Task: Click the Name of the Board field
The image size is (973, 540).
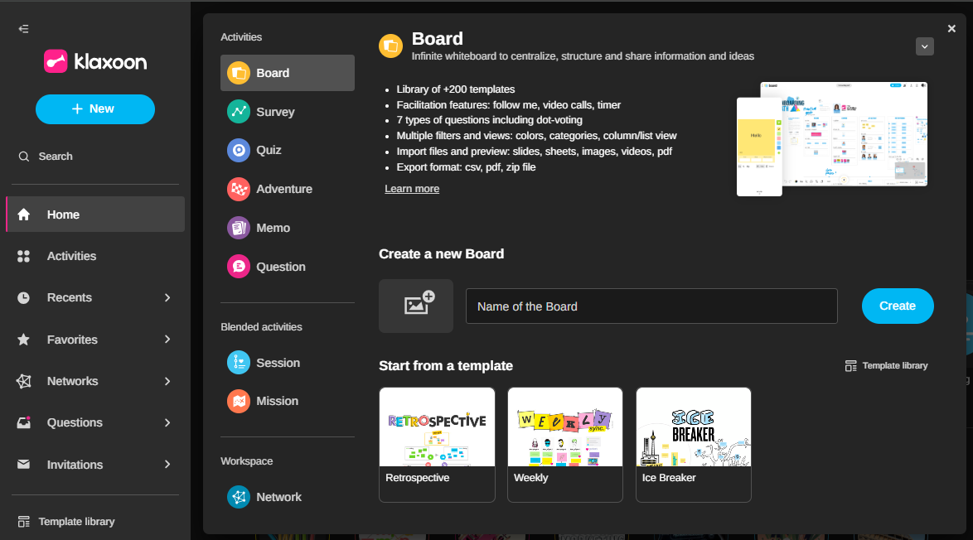Action: click(651, 306)
